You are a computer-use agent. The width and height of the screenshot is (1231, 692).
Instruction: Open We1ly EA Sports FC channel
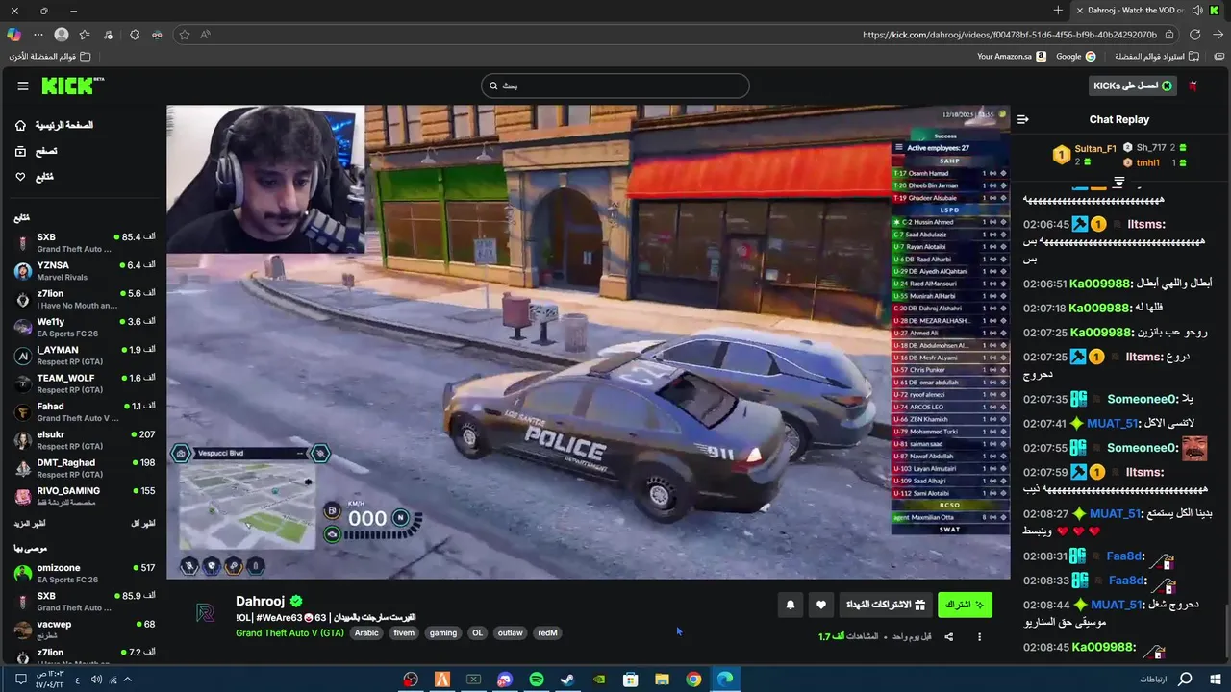coord(84,327)
